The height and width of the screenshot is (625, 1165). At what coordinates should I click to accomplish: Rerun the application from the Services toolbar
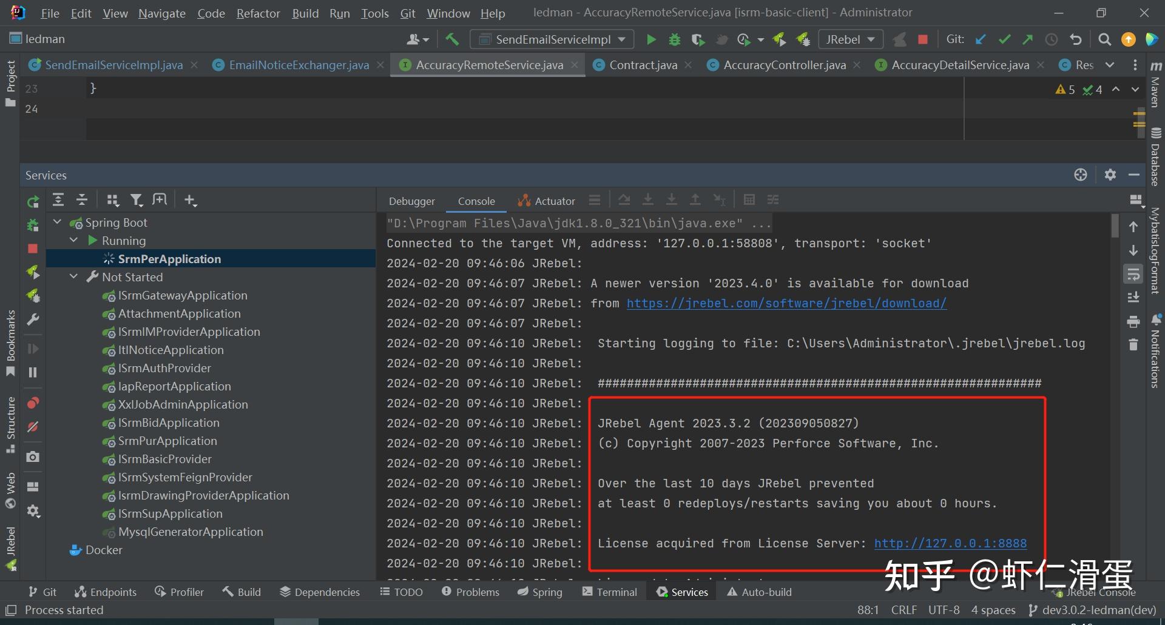click(33, 202)
